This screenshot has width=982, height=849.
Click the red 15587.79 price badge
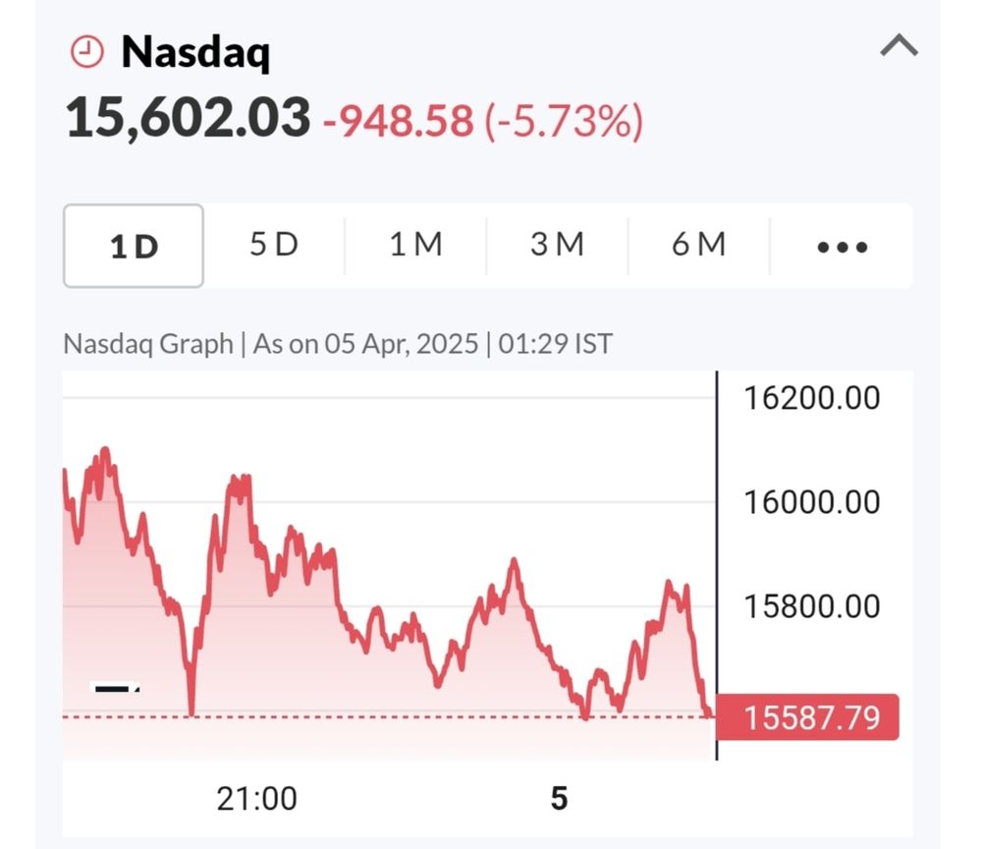tap(807, 717)
